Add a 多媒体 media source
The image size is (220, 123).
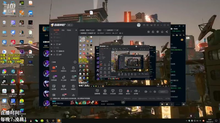[120, 92]
